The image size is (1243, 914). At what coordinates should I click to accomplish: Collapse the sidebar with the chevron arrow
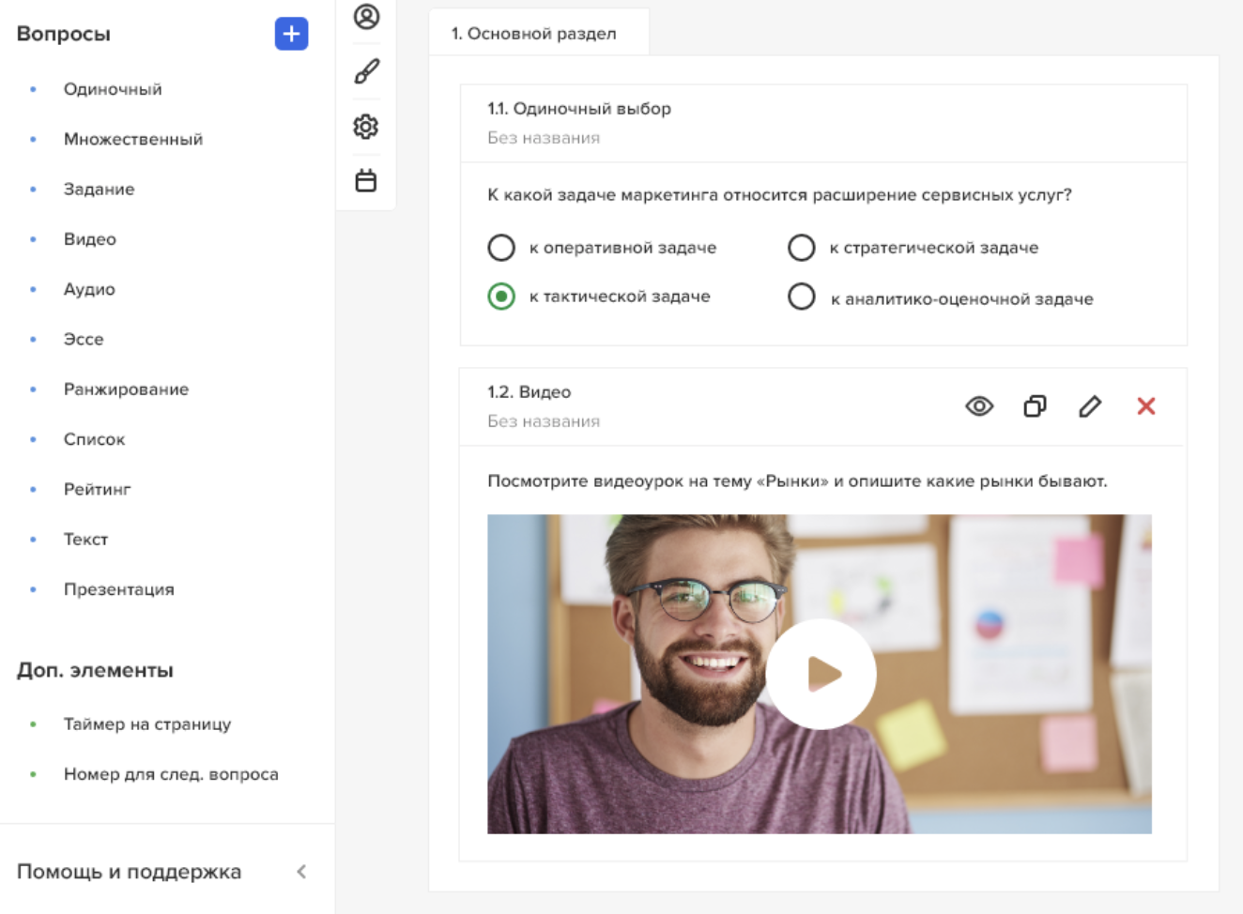tap(301, 872)
